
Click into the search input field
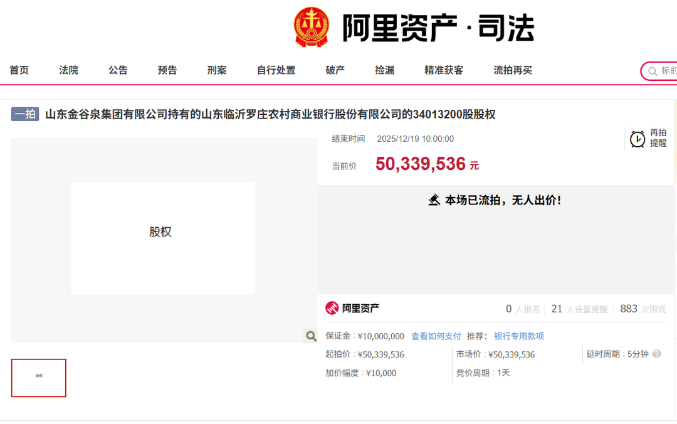click(668, 71)
